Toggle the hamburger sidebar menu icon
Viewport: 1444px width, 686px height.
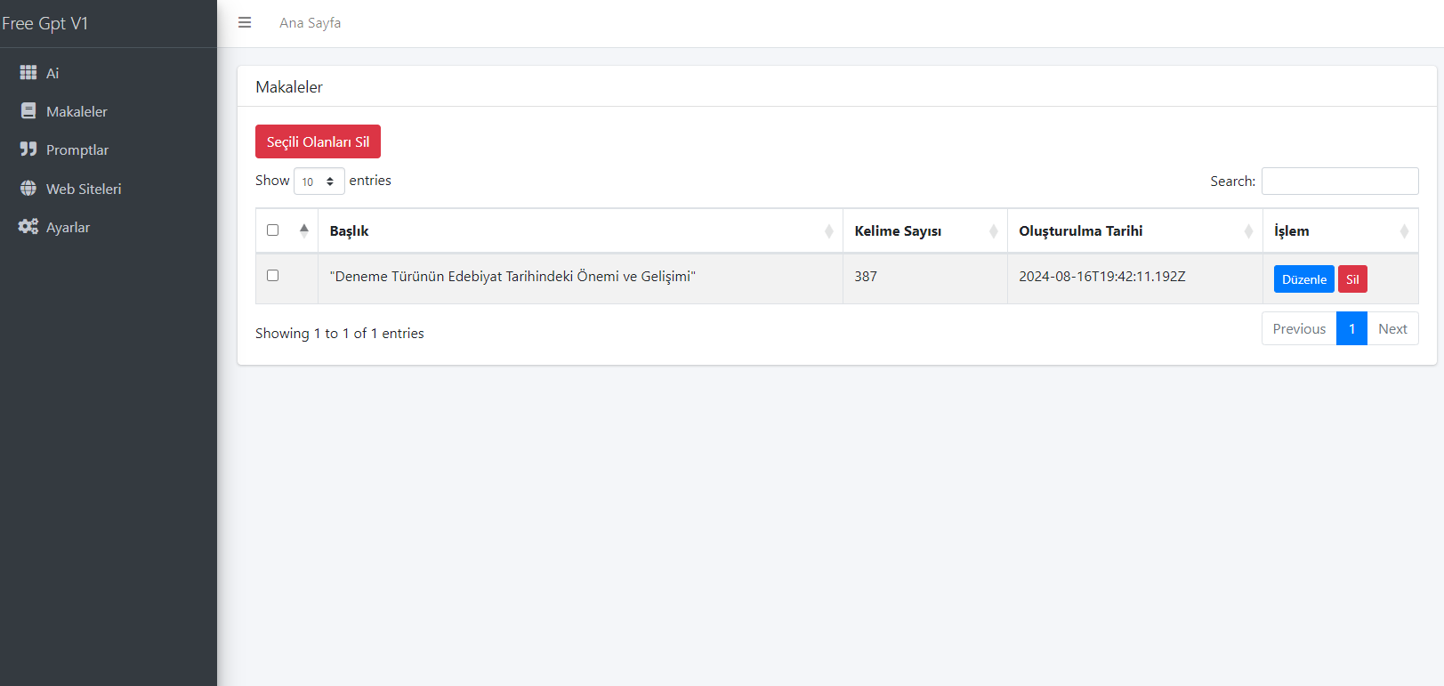(x=245, y=22)
